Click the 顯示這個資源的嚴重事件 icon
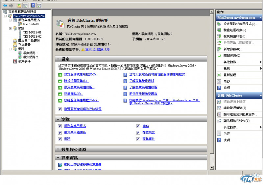 [x=219, y=114]
